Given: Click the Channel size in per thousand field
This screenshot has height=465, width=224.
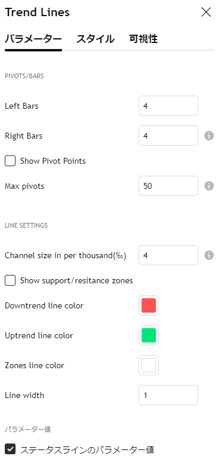Looking at the screenshot, I should pos(168,255).
